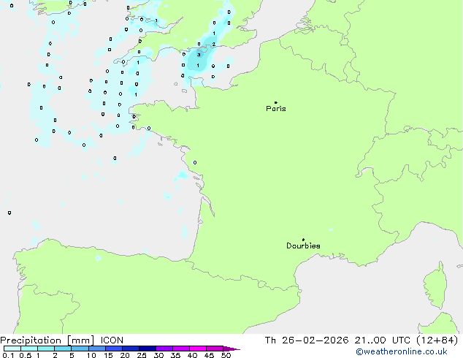Click the '10' legend scale label
The height and width of the screenshot is (358, 463).
(91, 355)
